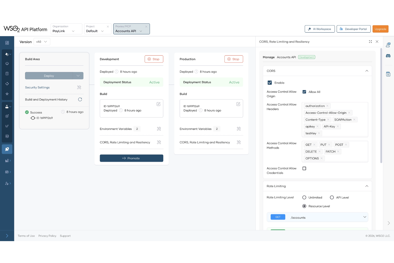Image resolution: width=394 pixels, height=263 pixels.
Task: Open the Discord icon in the right rail
Action: (388, 56)
